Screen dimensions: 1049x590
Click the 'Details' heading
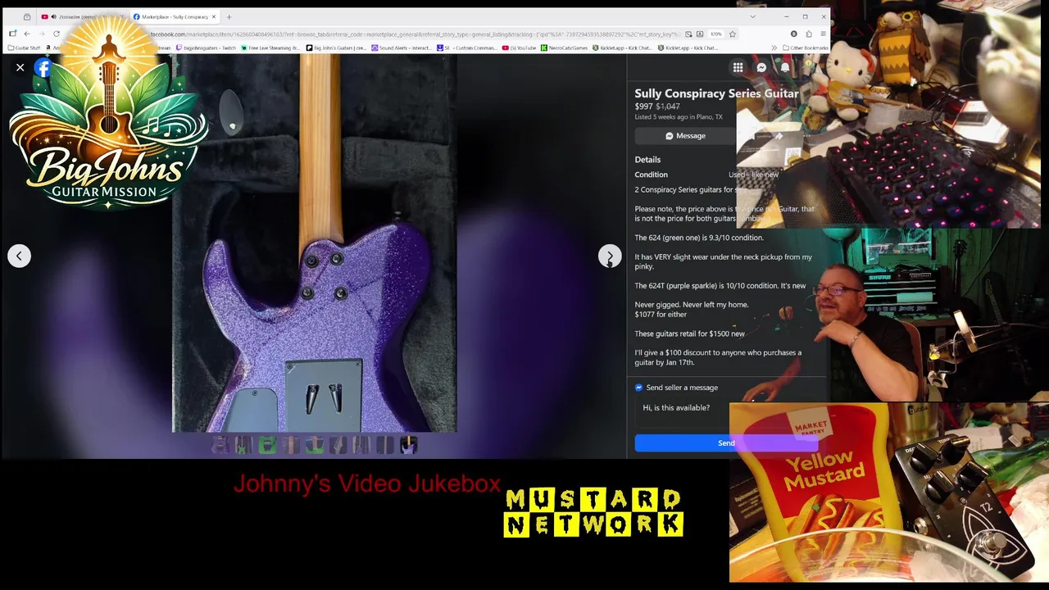pos(647,160)
